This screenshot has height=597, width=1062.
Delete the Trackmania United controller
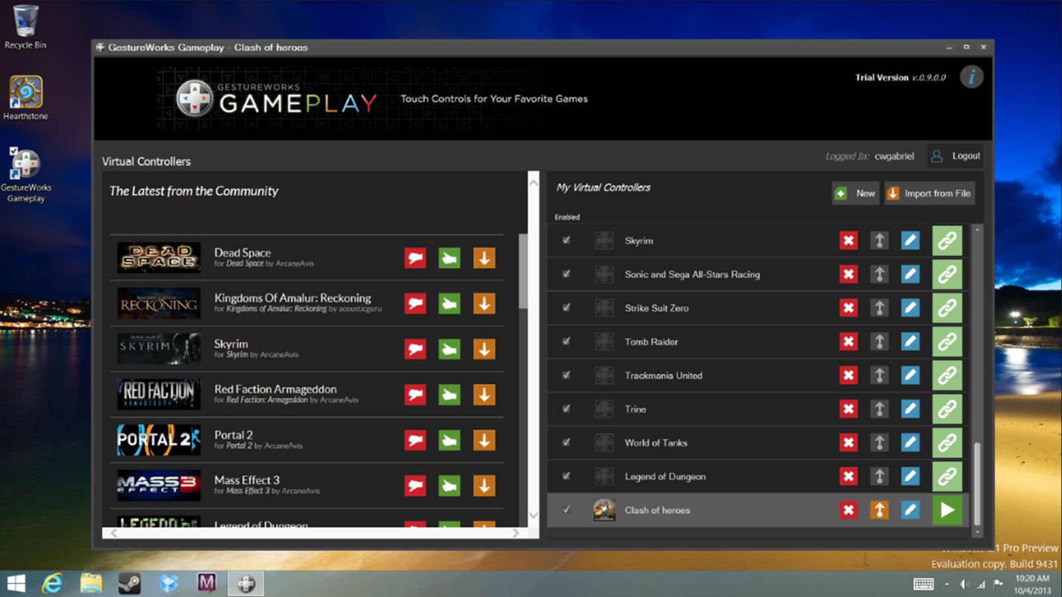(848, 375)
